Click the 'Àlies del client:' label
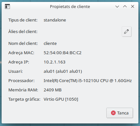140x126 pixels. (23, 31)
